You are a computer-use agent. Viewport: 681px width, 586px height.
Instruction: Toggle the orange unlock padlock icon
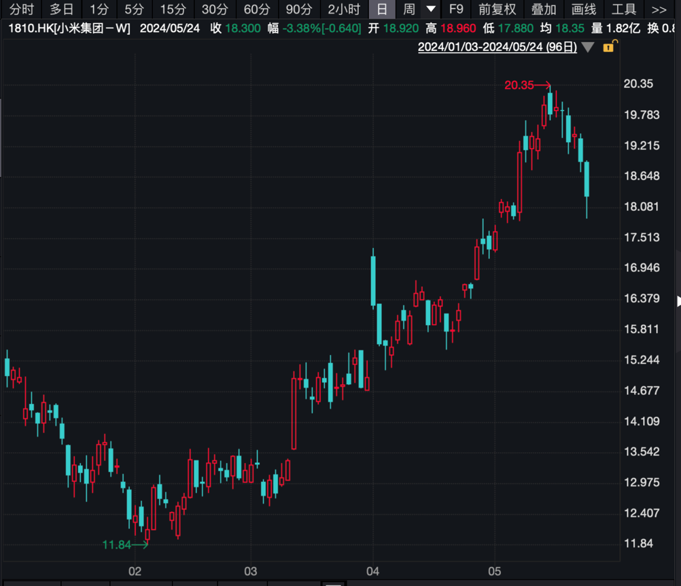tap(610, 46)
